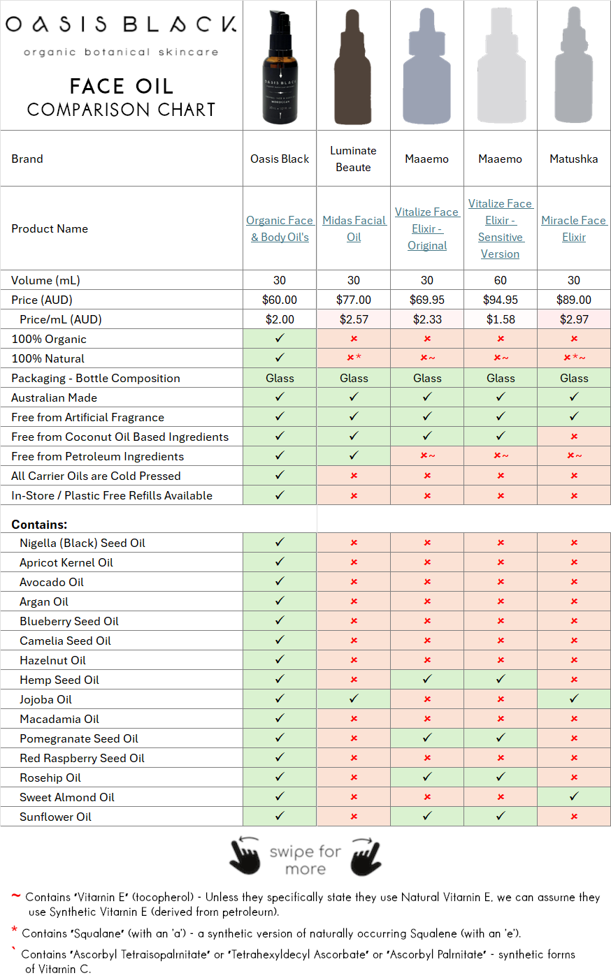
Task: Click the $69.95 price cell
Action: tap(427, 300)
